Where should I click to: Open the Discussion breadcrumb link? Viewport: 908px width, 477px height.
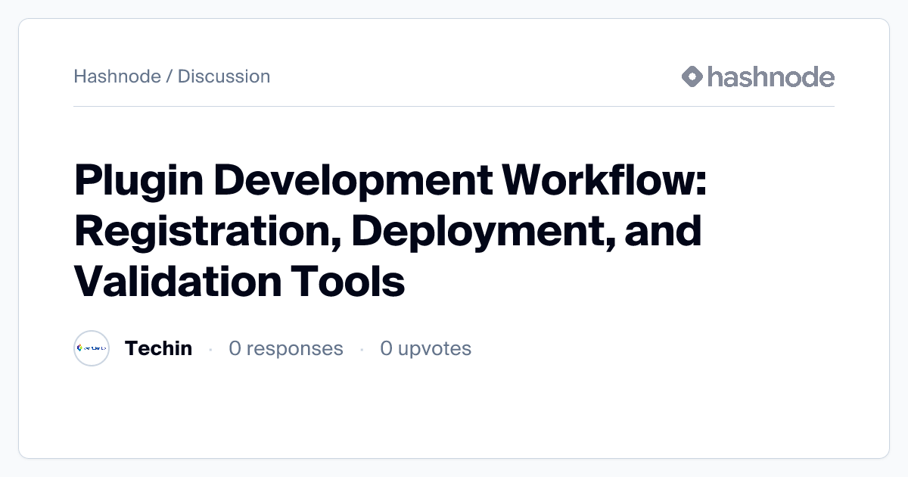(224, 76)
